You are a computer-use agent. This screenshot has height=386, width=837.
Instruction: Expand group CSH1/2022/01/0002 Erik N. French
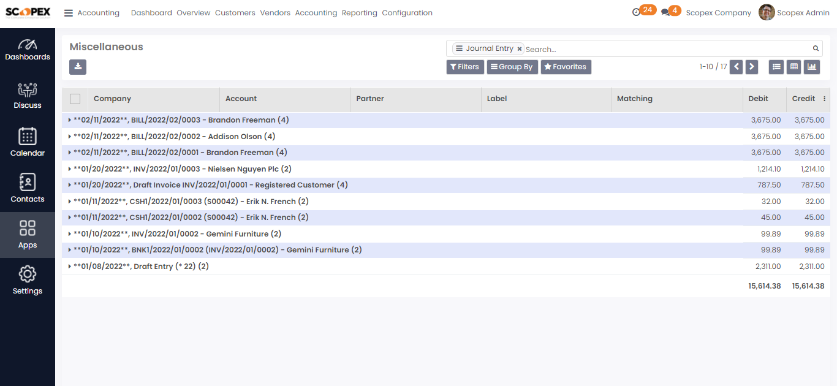pos(188,218)
